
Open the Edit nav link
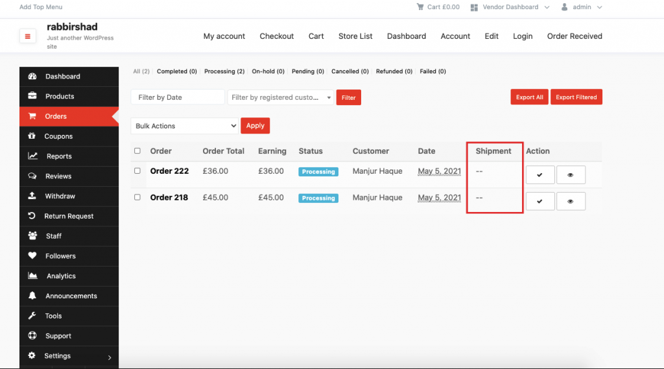pyautogui.click(x=492, y=36)
